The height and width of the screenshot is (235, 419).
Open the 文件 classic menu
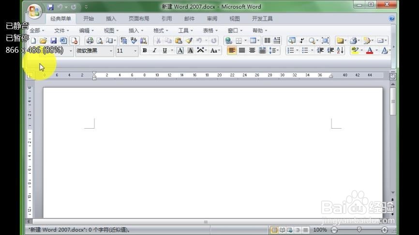tap(61, 31)
